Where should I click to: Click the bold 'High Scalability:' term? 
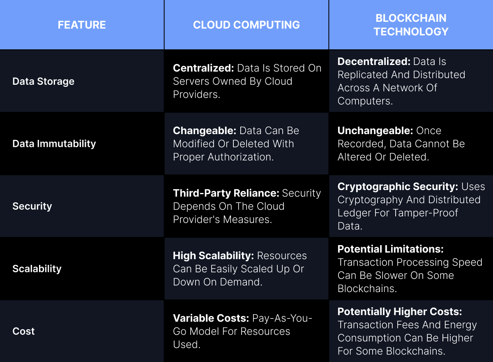(x=213, y=256)
